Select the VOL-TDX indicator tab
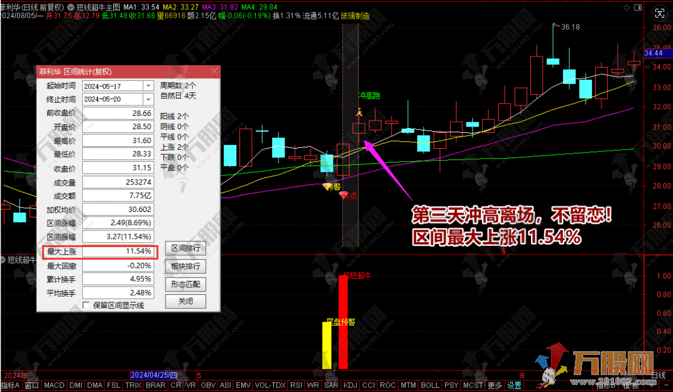Viewport: 673px width, 392px height. [x=270, y=385]
